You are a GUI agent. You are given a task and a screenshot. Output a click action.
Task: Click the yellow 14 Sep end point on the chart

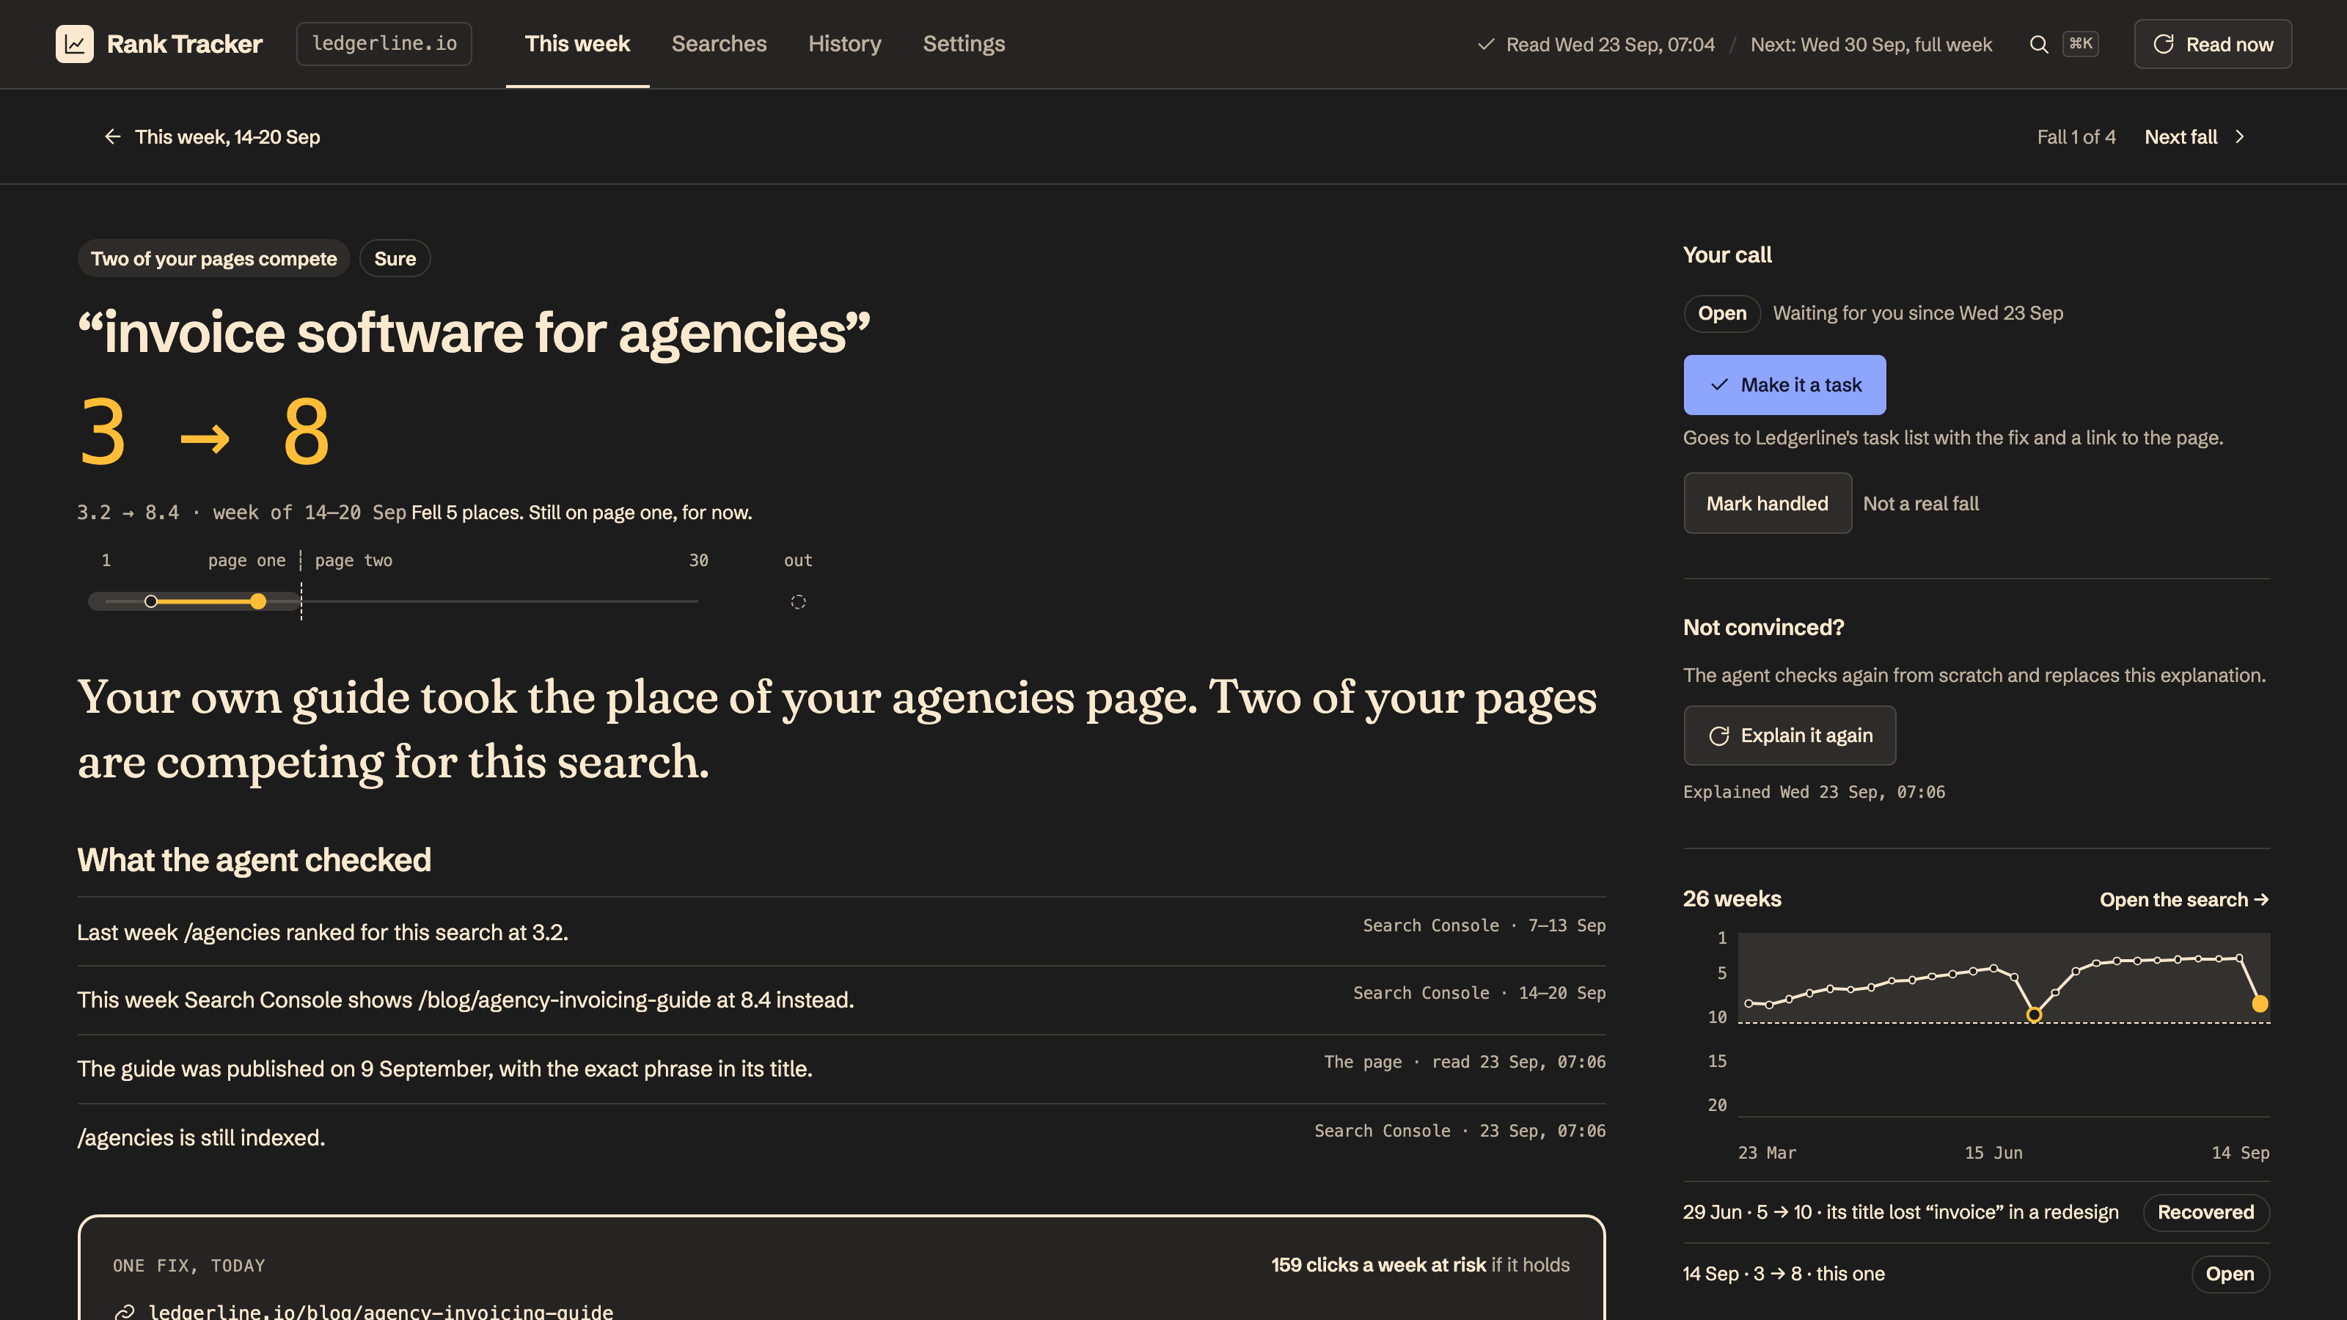[x=2260, y=1004]
